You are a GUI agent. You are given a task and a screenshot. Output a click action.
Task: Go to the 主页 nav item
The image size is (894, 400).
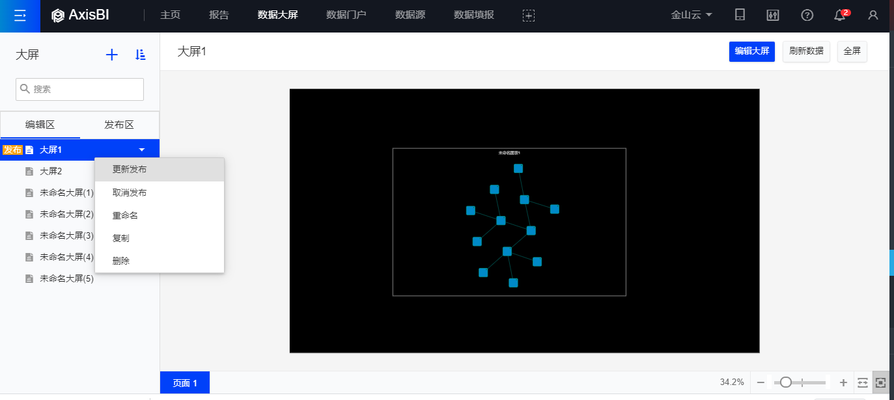tap(170, 15)
